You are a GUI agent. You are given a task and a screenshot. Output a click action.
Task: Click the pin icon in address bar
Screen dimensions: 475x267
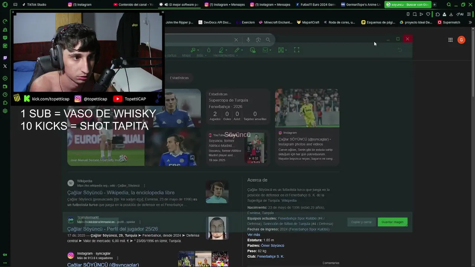coord(408,14)
